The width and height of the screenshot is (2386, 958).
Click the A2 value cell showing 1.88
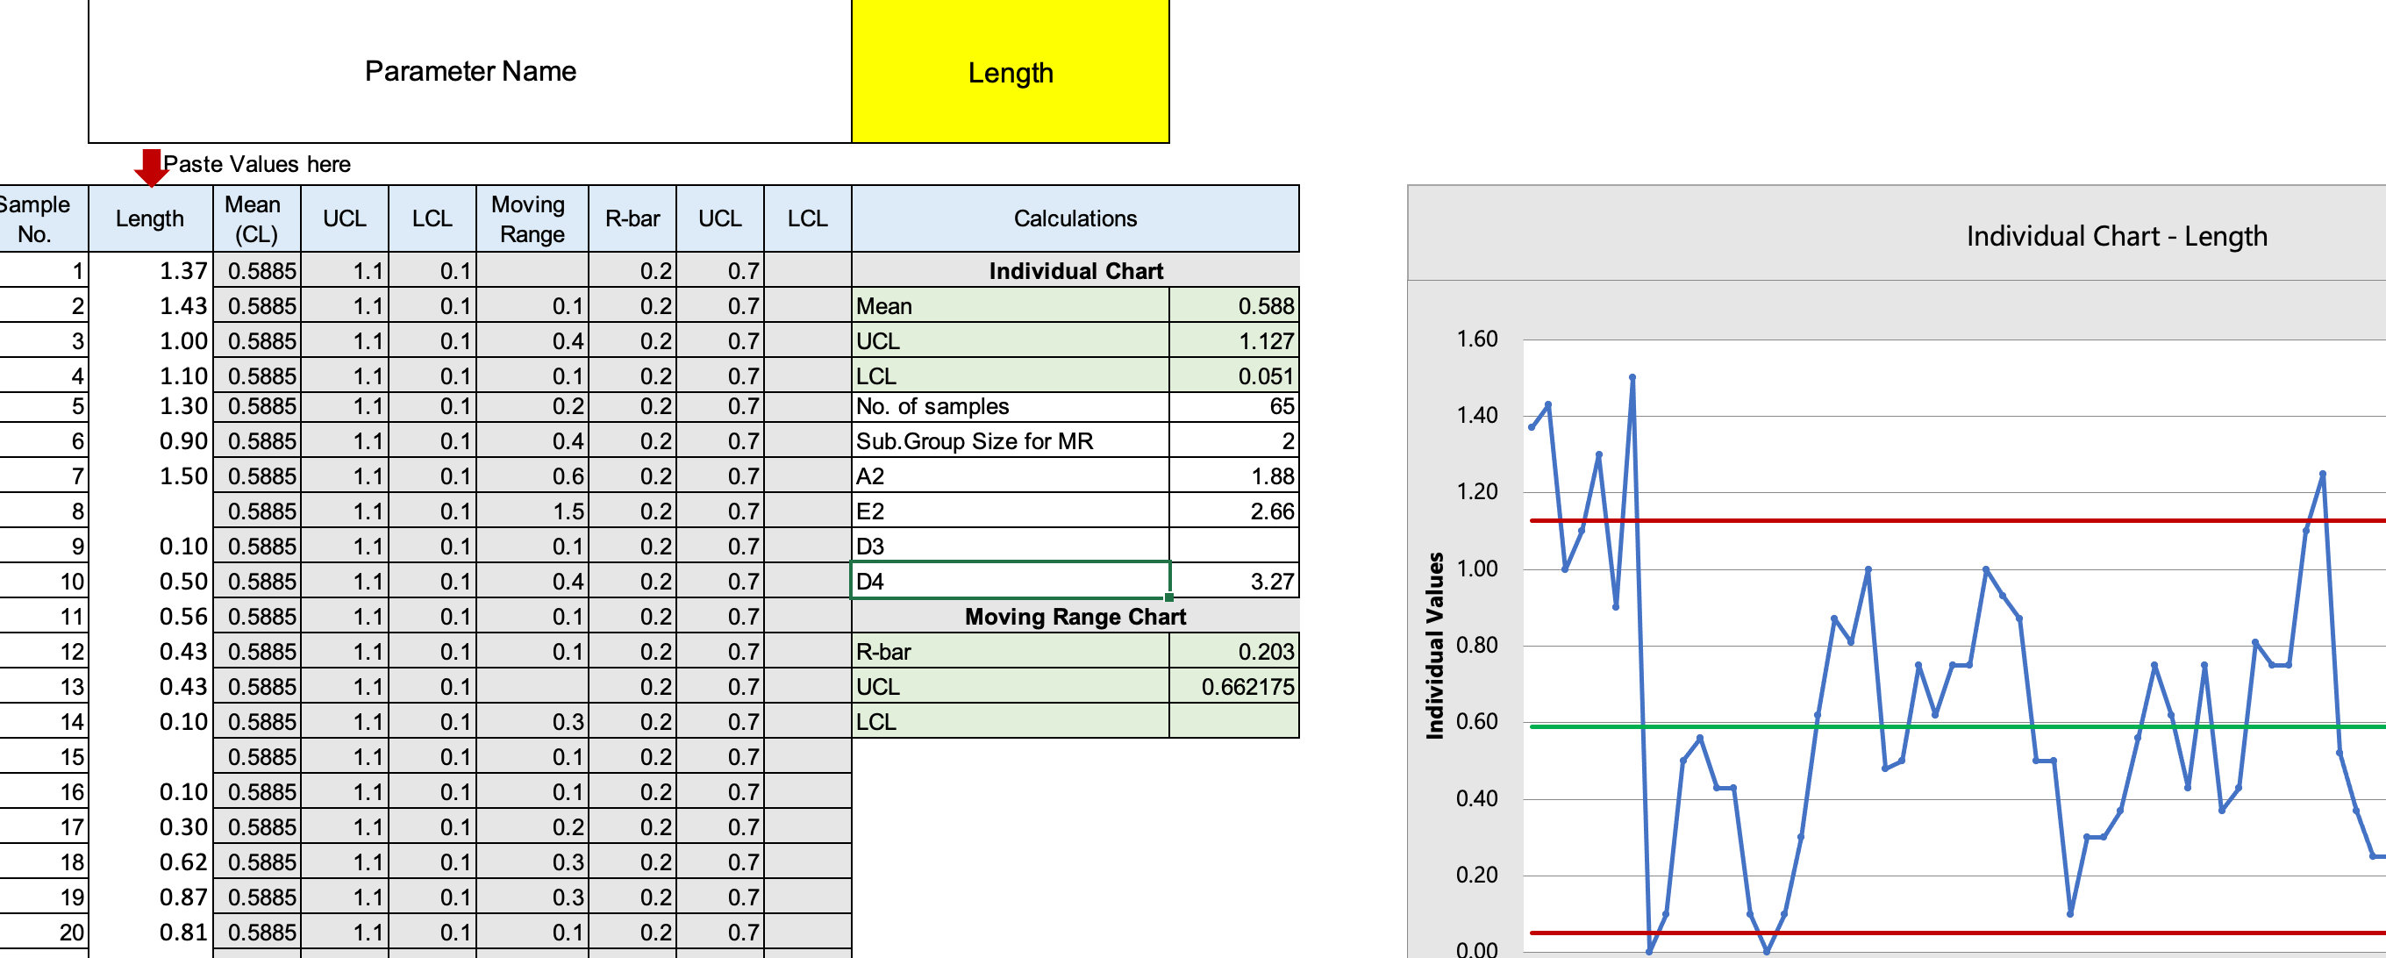(x=1232, y=475)
